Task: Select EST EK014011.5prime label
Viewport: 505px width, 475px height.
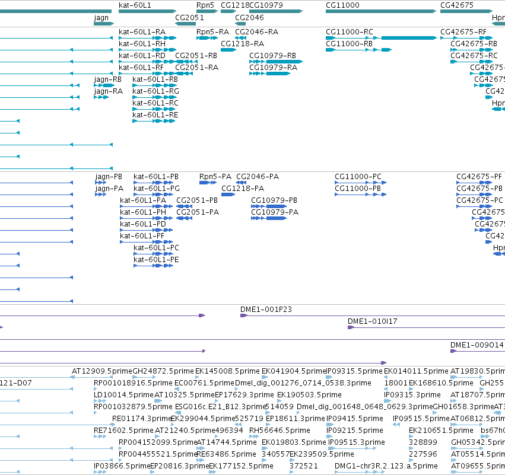Action: [416, 371]
